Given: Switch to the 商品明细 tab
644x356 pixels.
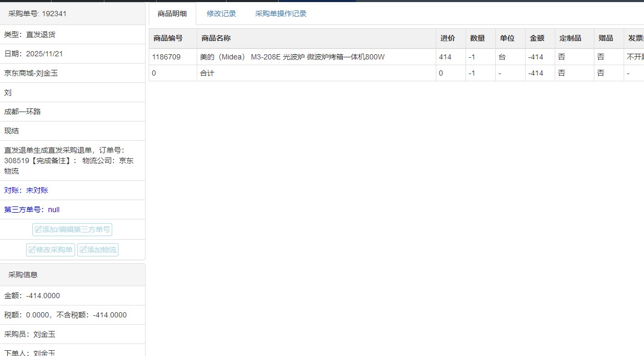Looking at the screenshot, I should click(x=172, y=14).
